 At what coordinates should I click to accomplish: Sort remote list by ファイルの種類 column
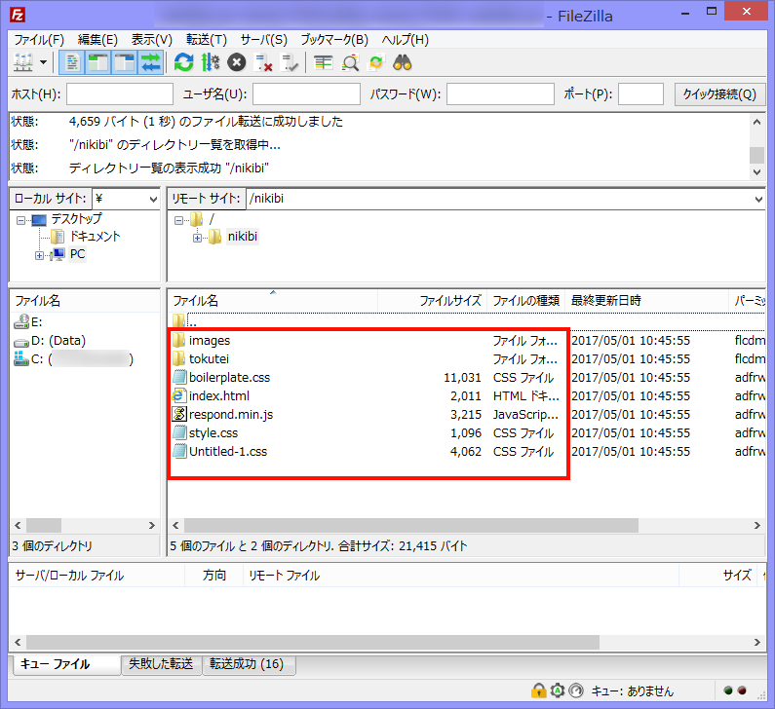click(x=525, y=301)
